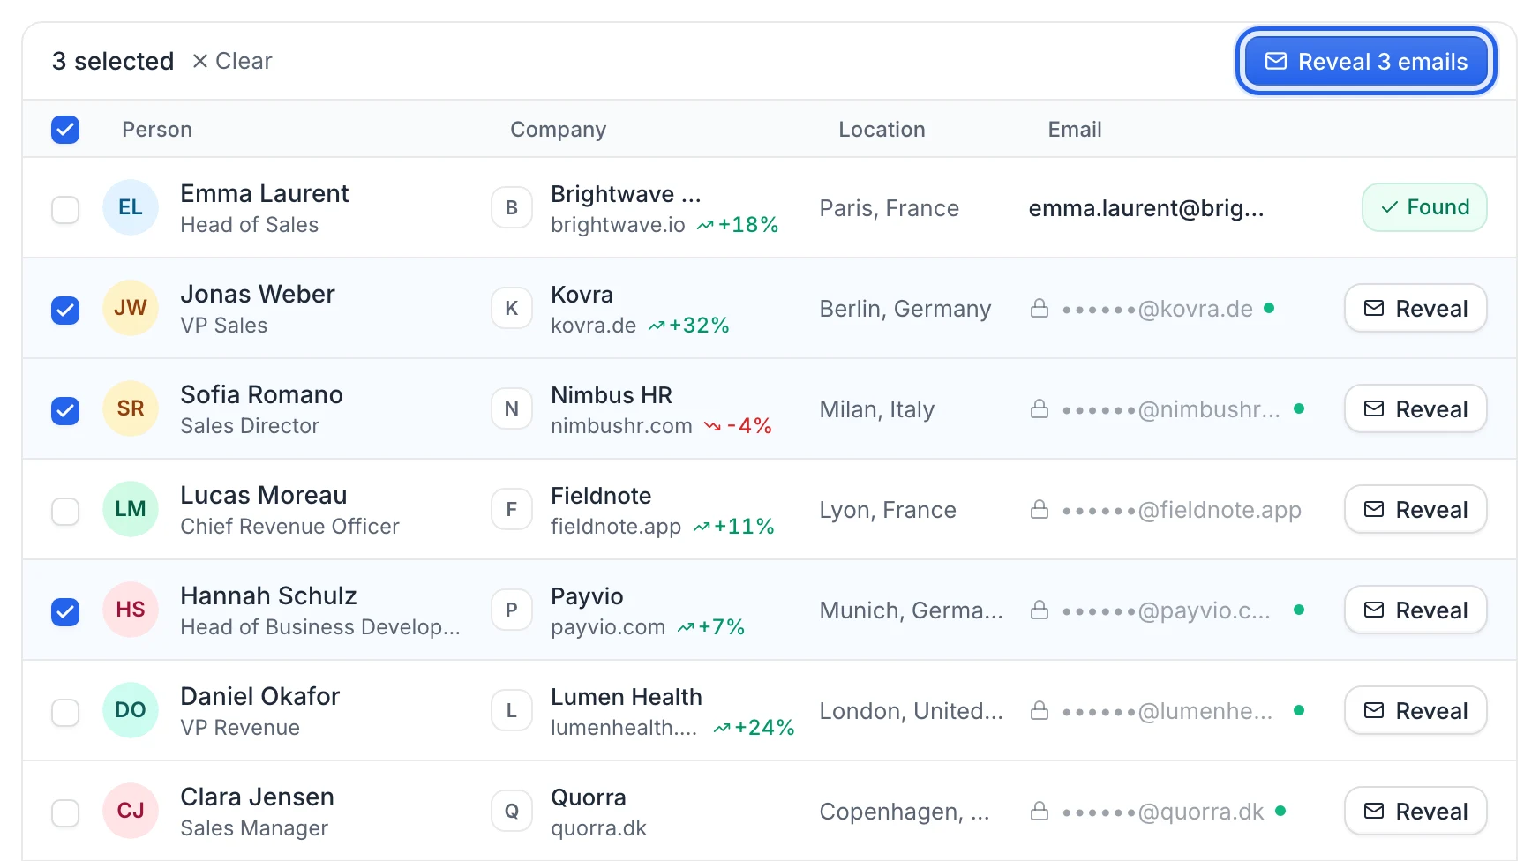Uncheck Hannah Schulz's row checkbox
The width and height of the screenshot is (1539, 861).
click(65, 612)
